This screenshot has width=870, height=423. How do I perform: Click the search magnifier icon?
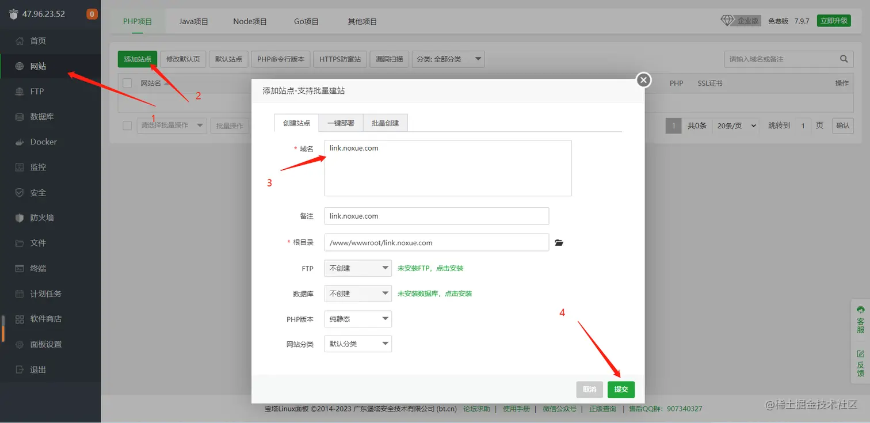pyautogui.click(x=844, y=59)
